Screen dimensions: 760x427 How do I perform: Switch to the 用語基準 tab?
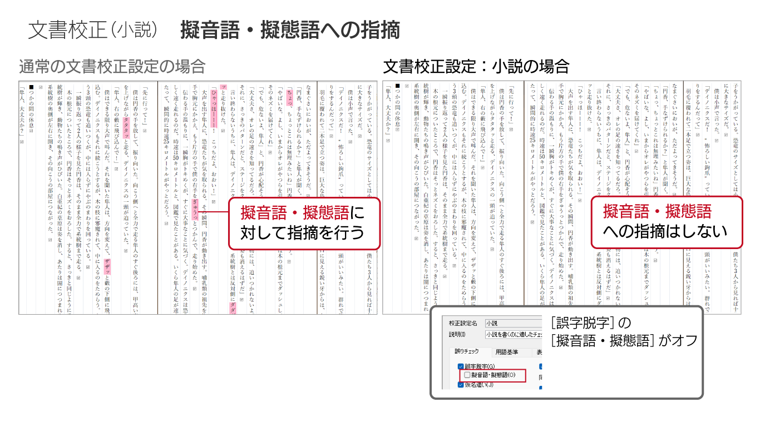[x=507, y=352]
